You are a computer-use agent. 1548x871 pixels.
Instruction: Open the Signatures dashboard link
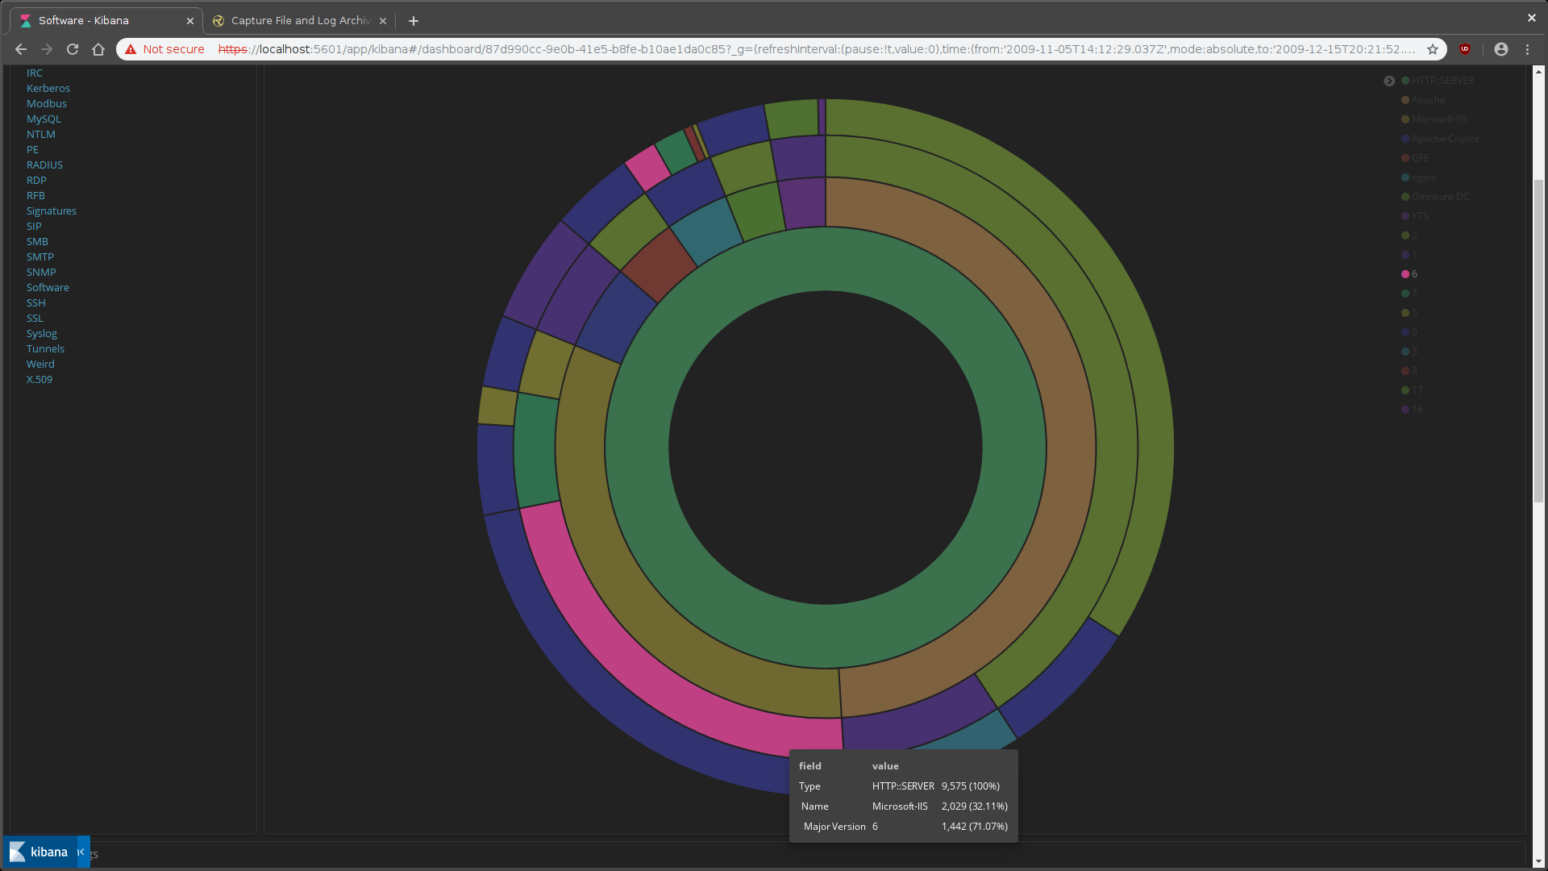(51, 210)
